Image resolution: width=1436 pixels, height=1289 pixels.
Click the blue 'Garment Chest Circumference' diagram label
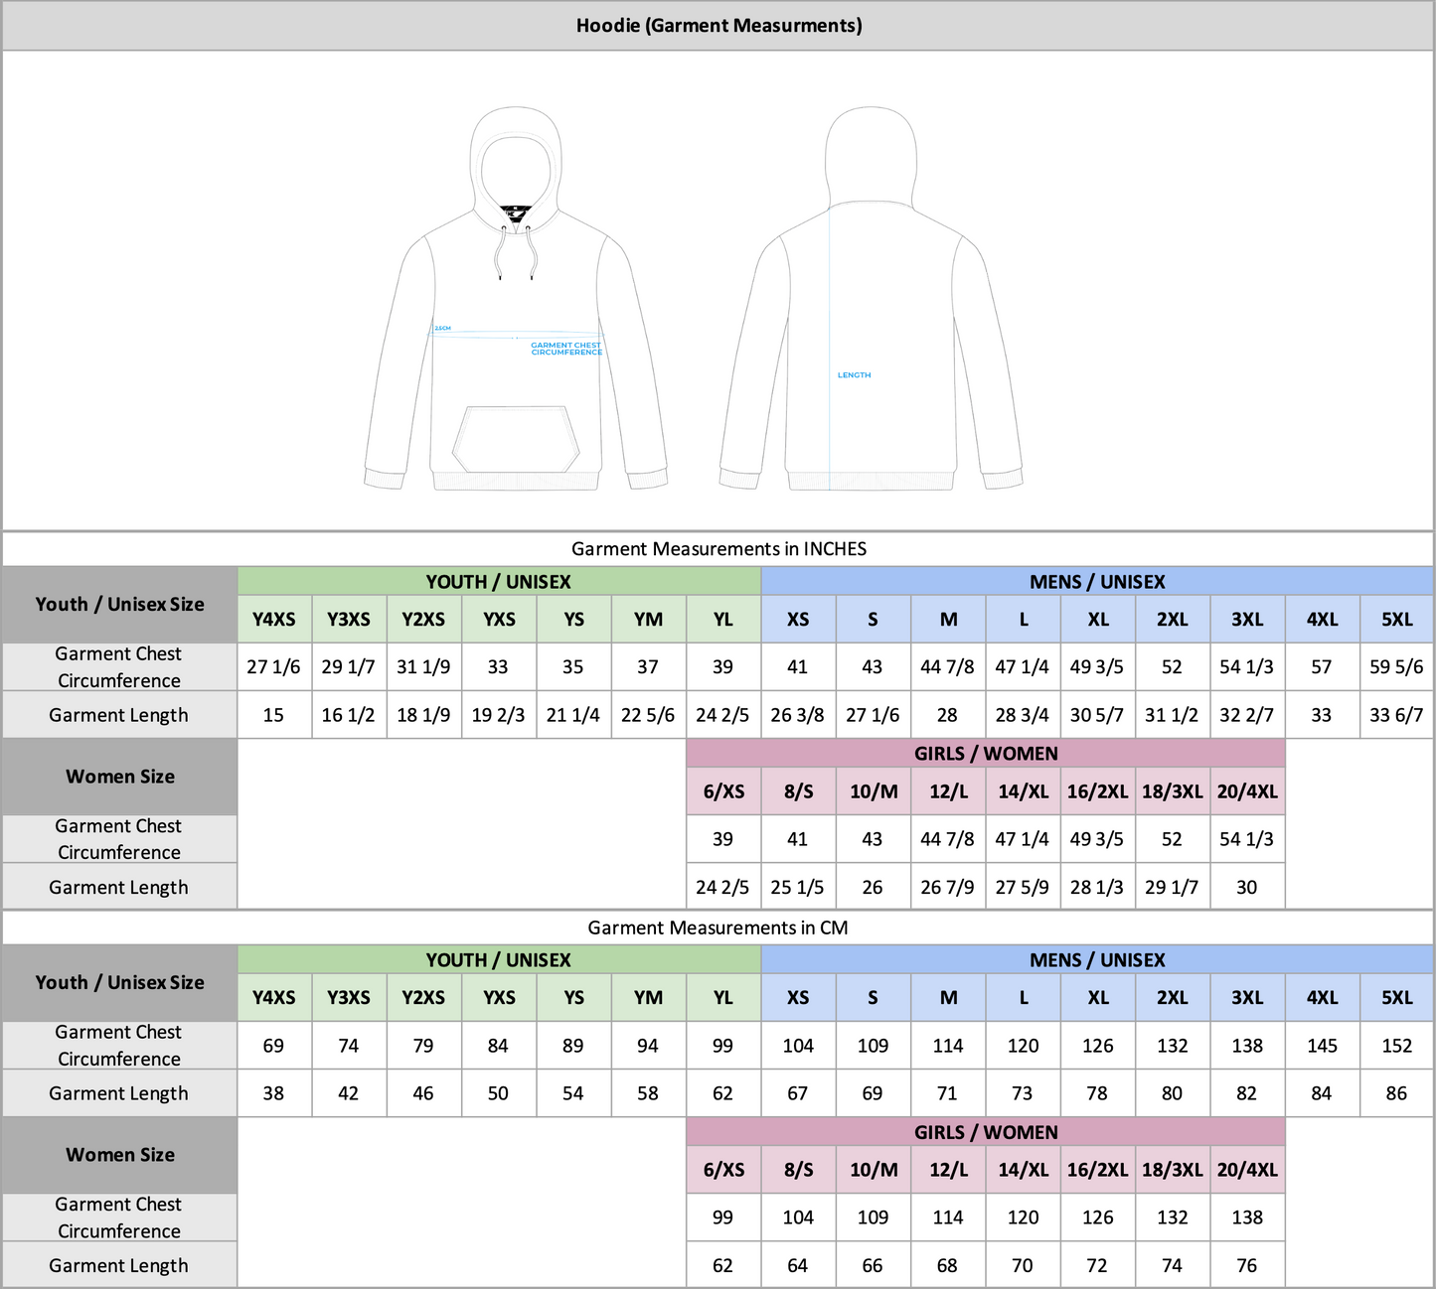coord(565,349)
